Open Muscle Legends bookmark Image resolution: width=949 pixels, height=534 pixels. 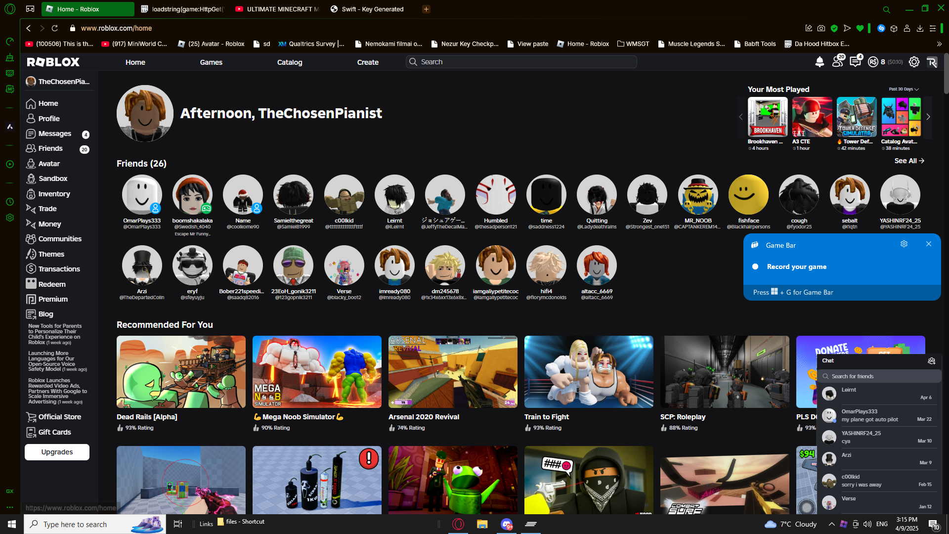(x=691, y=44)
